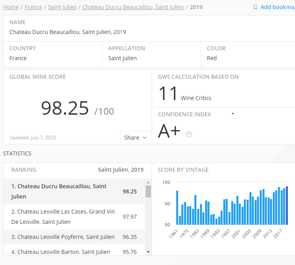This screenshot has height=265, width=295.
Task: Select ranking row 1 Chateau Ducru Beaucaillou
Action: pyautogui.click(x=74, y=191)
